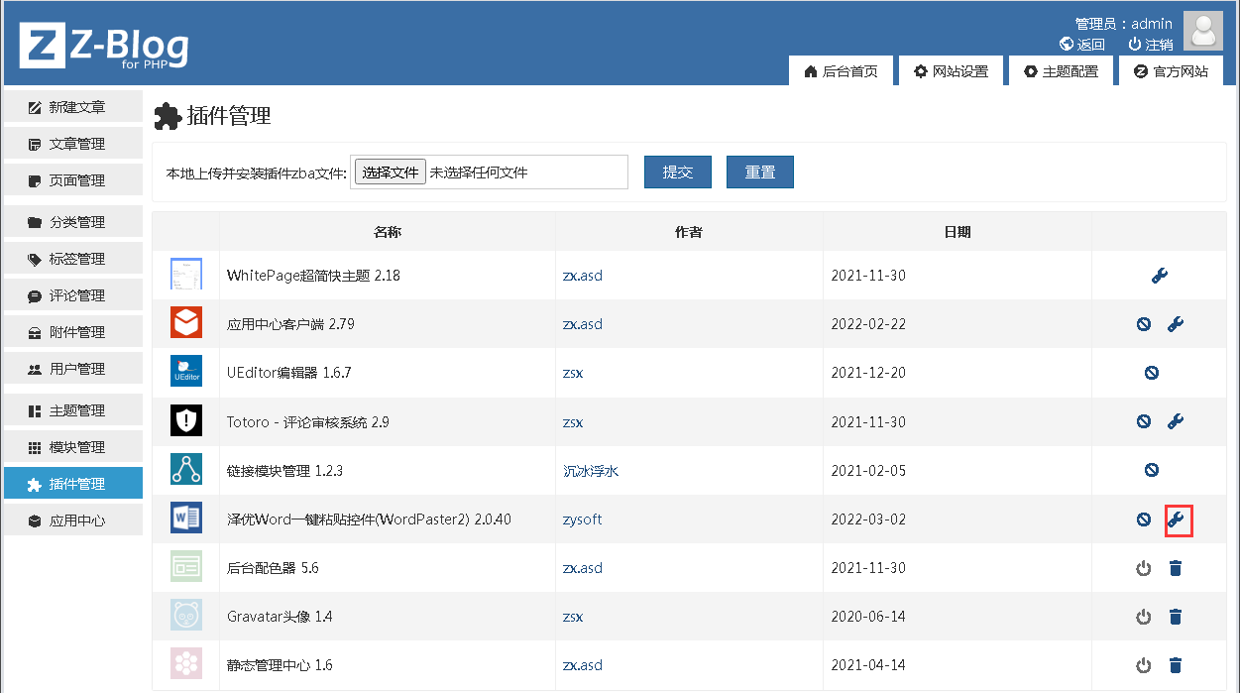Enable the 静态管理中心 plugin
1240x693 pixels.
tap(1144, 665)
